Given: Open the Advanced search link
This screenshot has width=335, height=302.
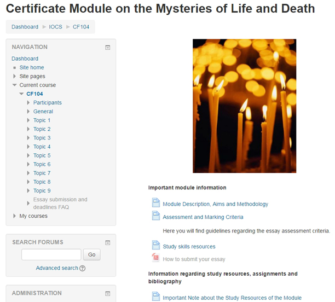Looking at the screenshot, I should pos(57,268).
